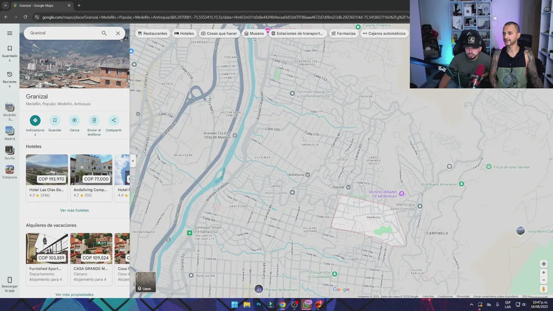Click Baterías Mk map marker

191,276
